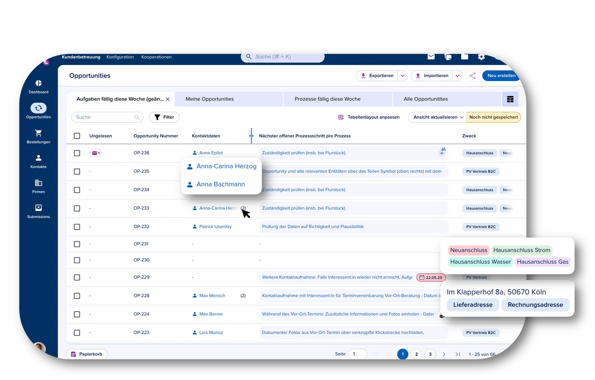This screenshot has width=595, height=380.
Task: Select the checkbox for row OP-231
Action: (x=77, y=244)
